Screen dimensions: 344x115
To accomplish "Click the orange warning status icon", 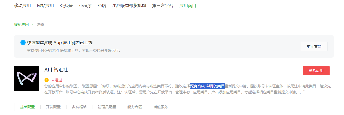I will click(x=47, y=80).
